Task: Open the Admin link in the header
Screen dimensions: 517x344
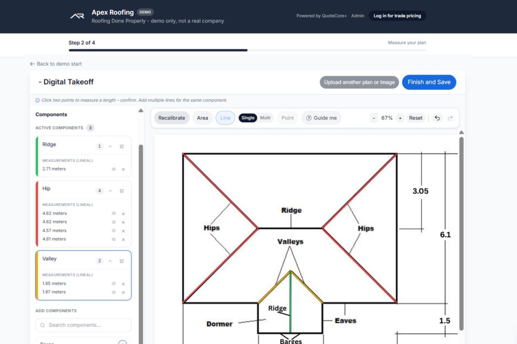Action: point(358,16)
